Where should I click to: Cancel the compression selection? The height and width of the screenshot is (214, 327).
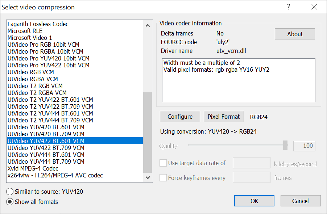point(301,201)
